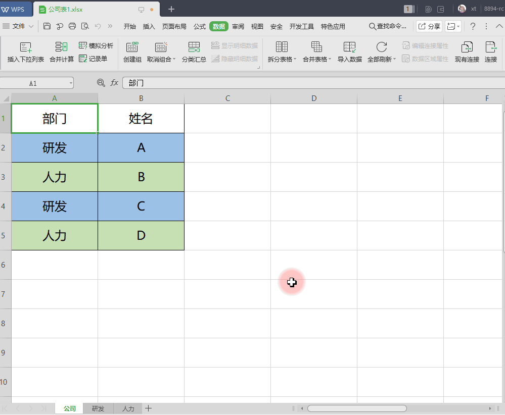Viewport: 505px width, 415px height.
Task: Switch to the 视图 ribbon tab
Action: [257, 26]
